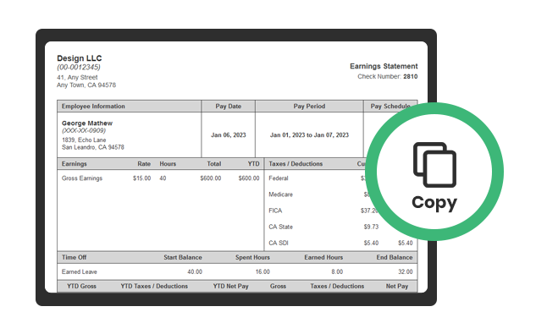Click the Federal tax row
Screen dimensions: 547x334
pyautogui.click(x=279, y=178)
